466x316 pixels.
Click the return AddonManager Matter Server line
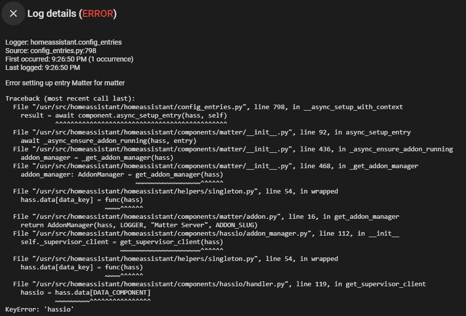click(x=139, y=225)
